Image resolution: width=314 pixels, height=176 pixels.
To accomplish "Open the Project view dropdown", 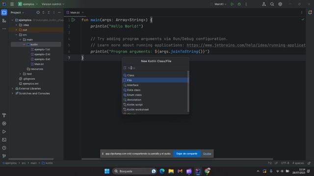I will point(17,12).
